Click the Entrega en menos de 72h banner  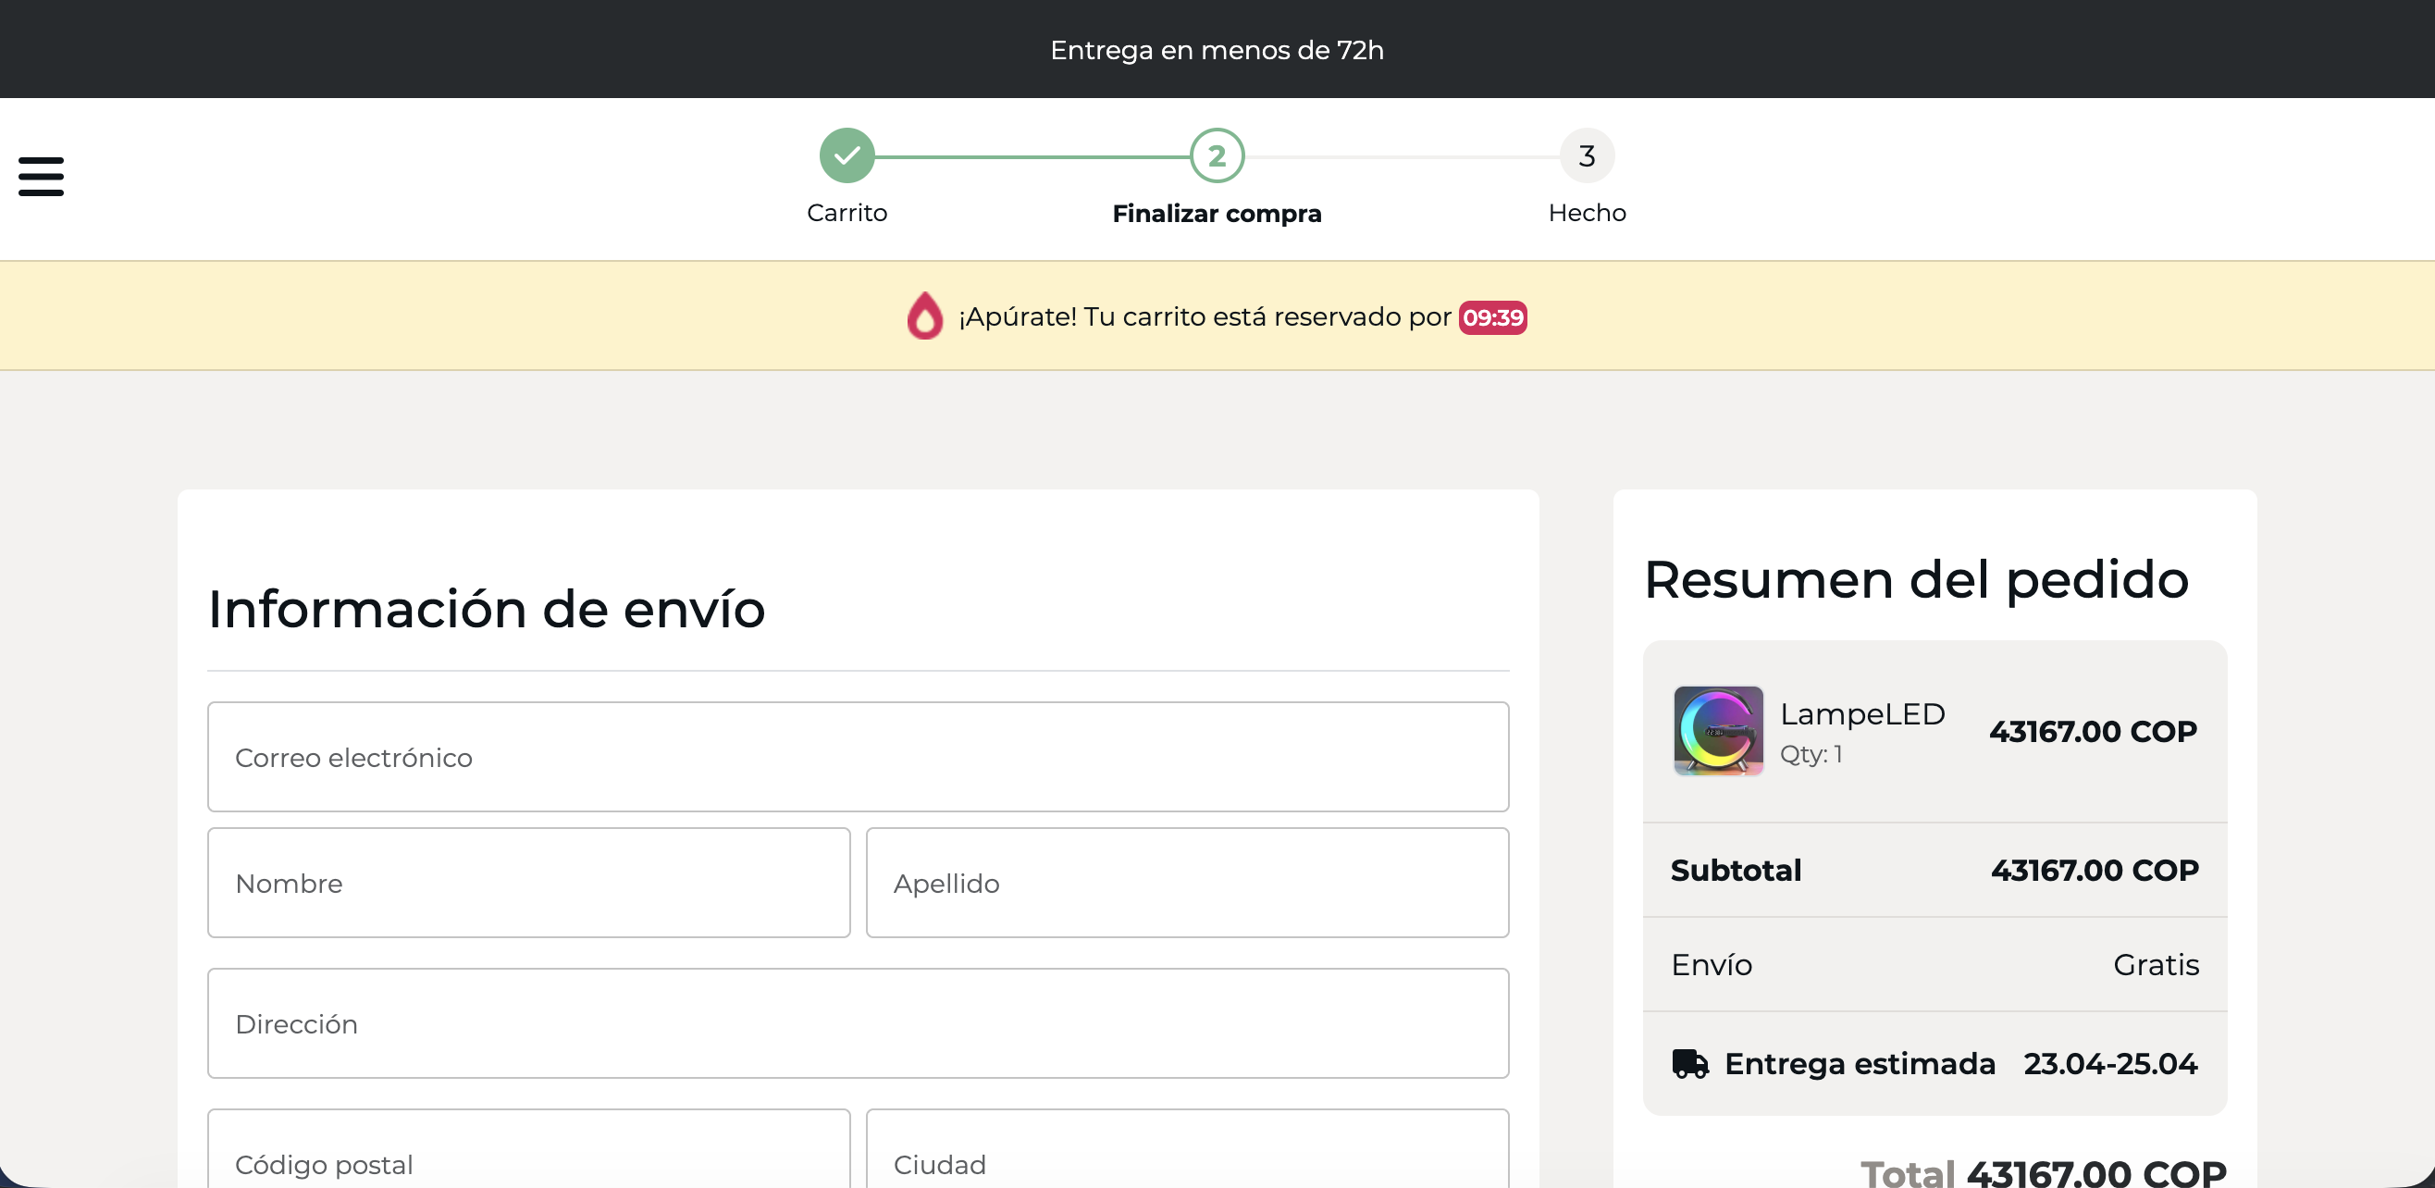[x=1217, y=49]
